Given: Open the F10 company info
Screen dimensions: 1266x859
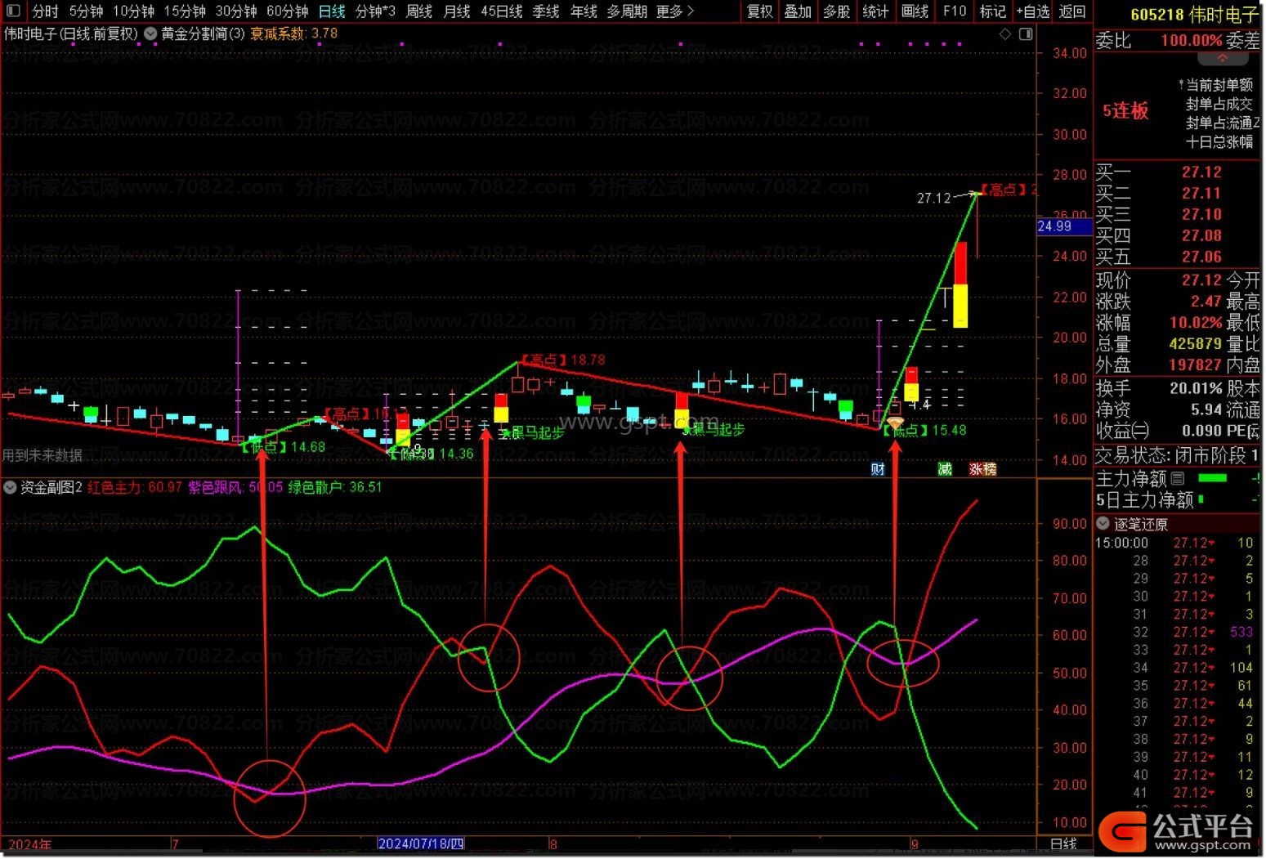Looking at the screenshot, I should click(x=954, y=11).
